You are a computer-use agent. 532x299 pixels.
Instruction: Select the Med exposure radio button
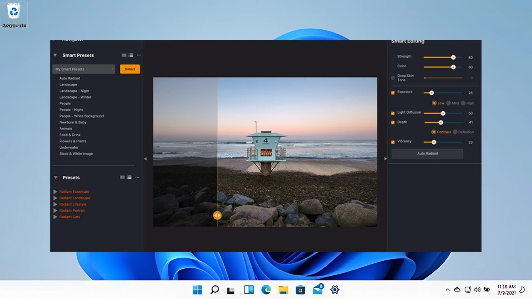(x=448, y=103)
